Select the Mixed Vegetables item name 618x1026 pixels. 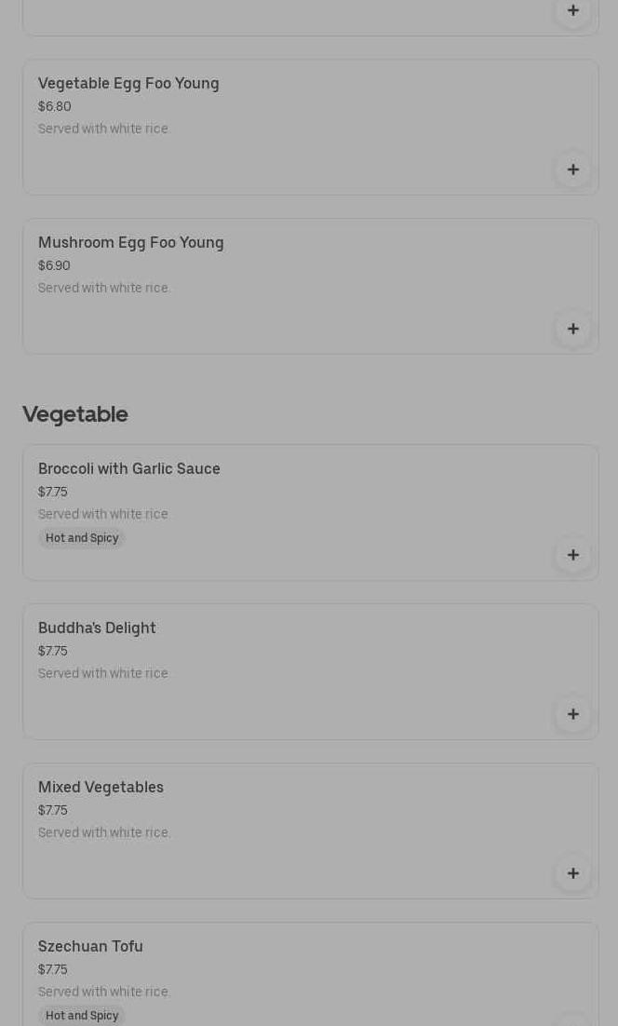(x=101, y=788)
